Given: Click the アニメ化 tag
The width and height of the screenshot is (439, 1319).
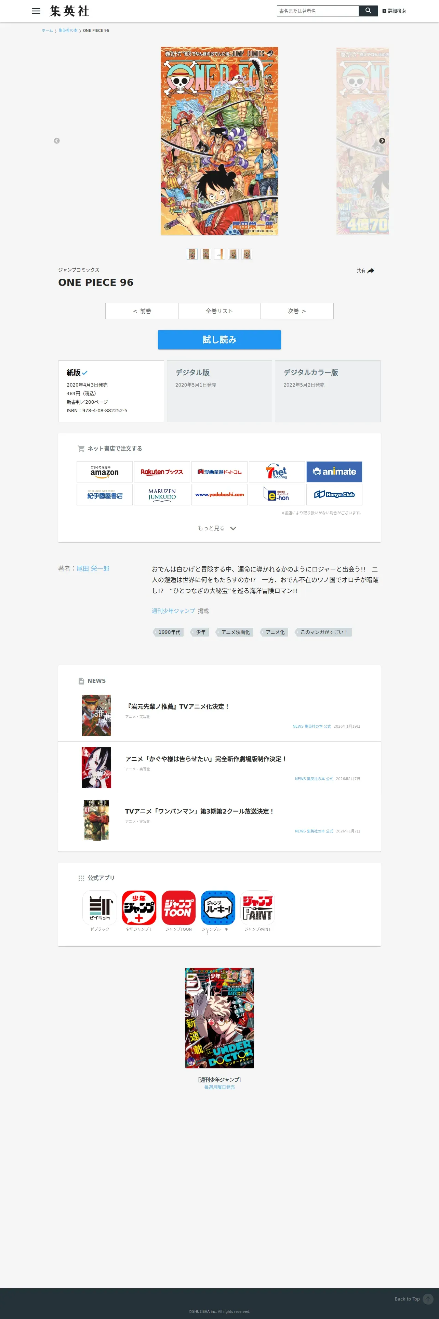Looking at the screenshot, I should [x=275, y=632].
